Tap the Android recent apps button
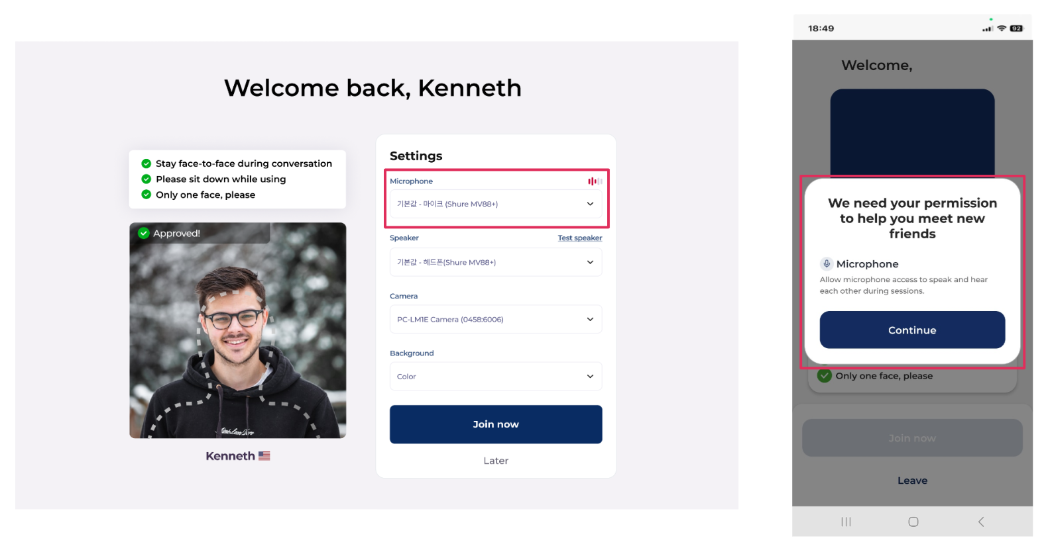Viewport: 1046px width, 550px height. 846,522
